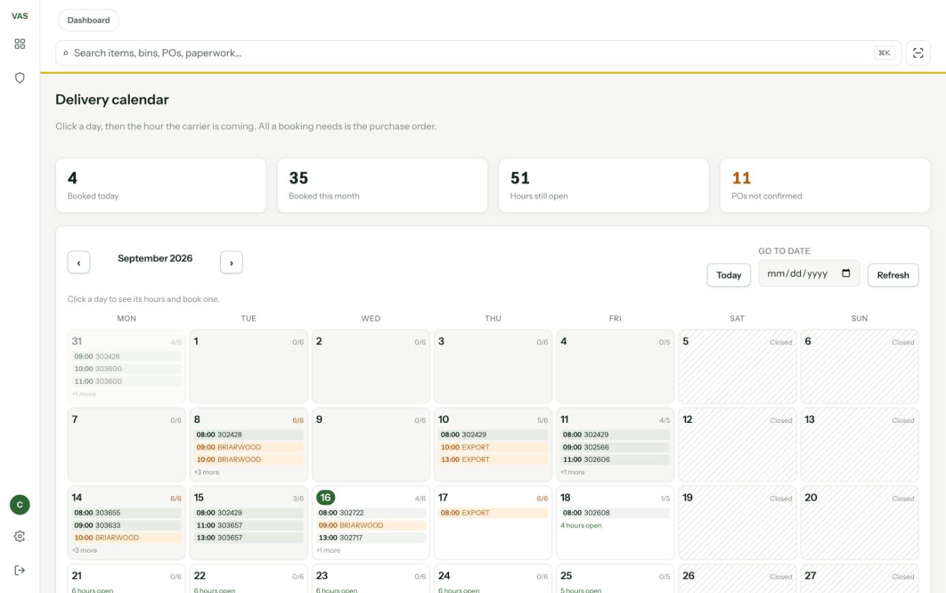Refresh the delivery calendar

pyautogui.click(x=893, y=275)
